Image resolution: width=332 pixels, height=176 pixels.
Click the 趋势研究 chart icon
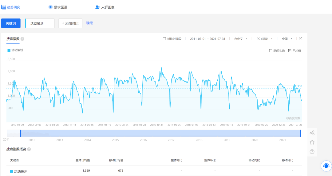click(x=3, y=7)
